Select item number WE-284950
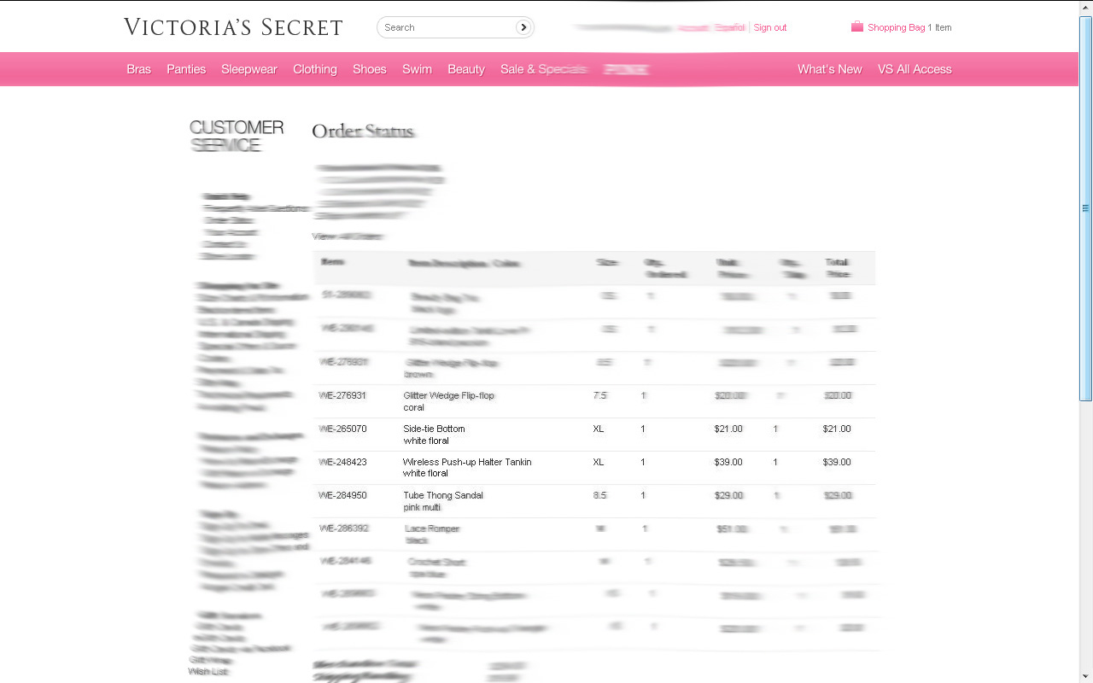Viewport: 1093px width, 683px height. tap(342, 495)
